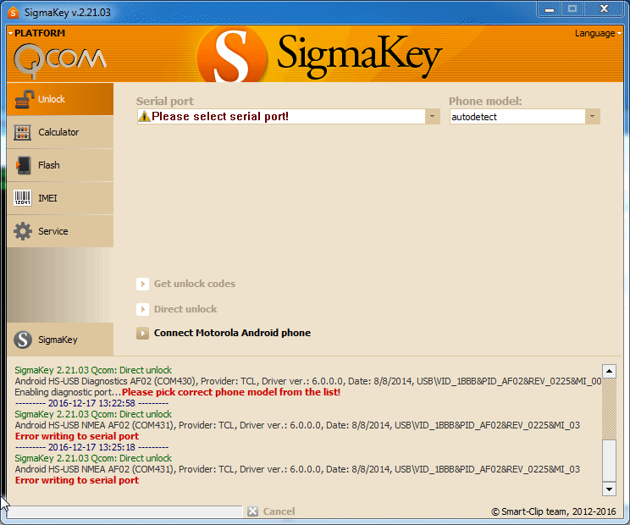
Task: Open the Service tab
Action: coord(60,231)
